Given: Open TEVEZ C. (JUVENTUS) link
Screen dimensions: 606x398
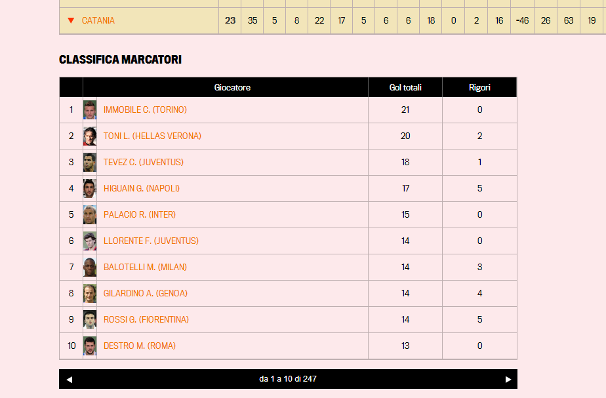Looking at the screenshot, I should pyautogui.click(x=144, y=163).
